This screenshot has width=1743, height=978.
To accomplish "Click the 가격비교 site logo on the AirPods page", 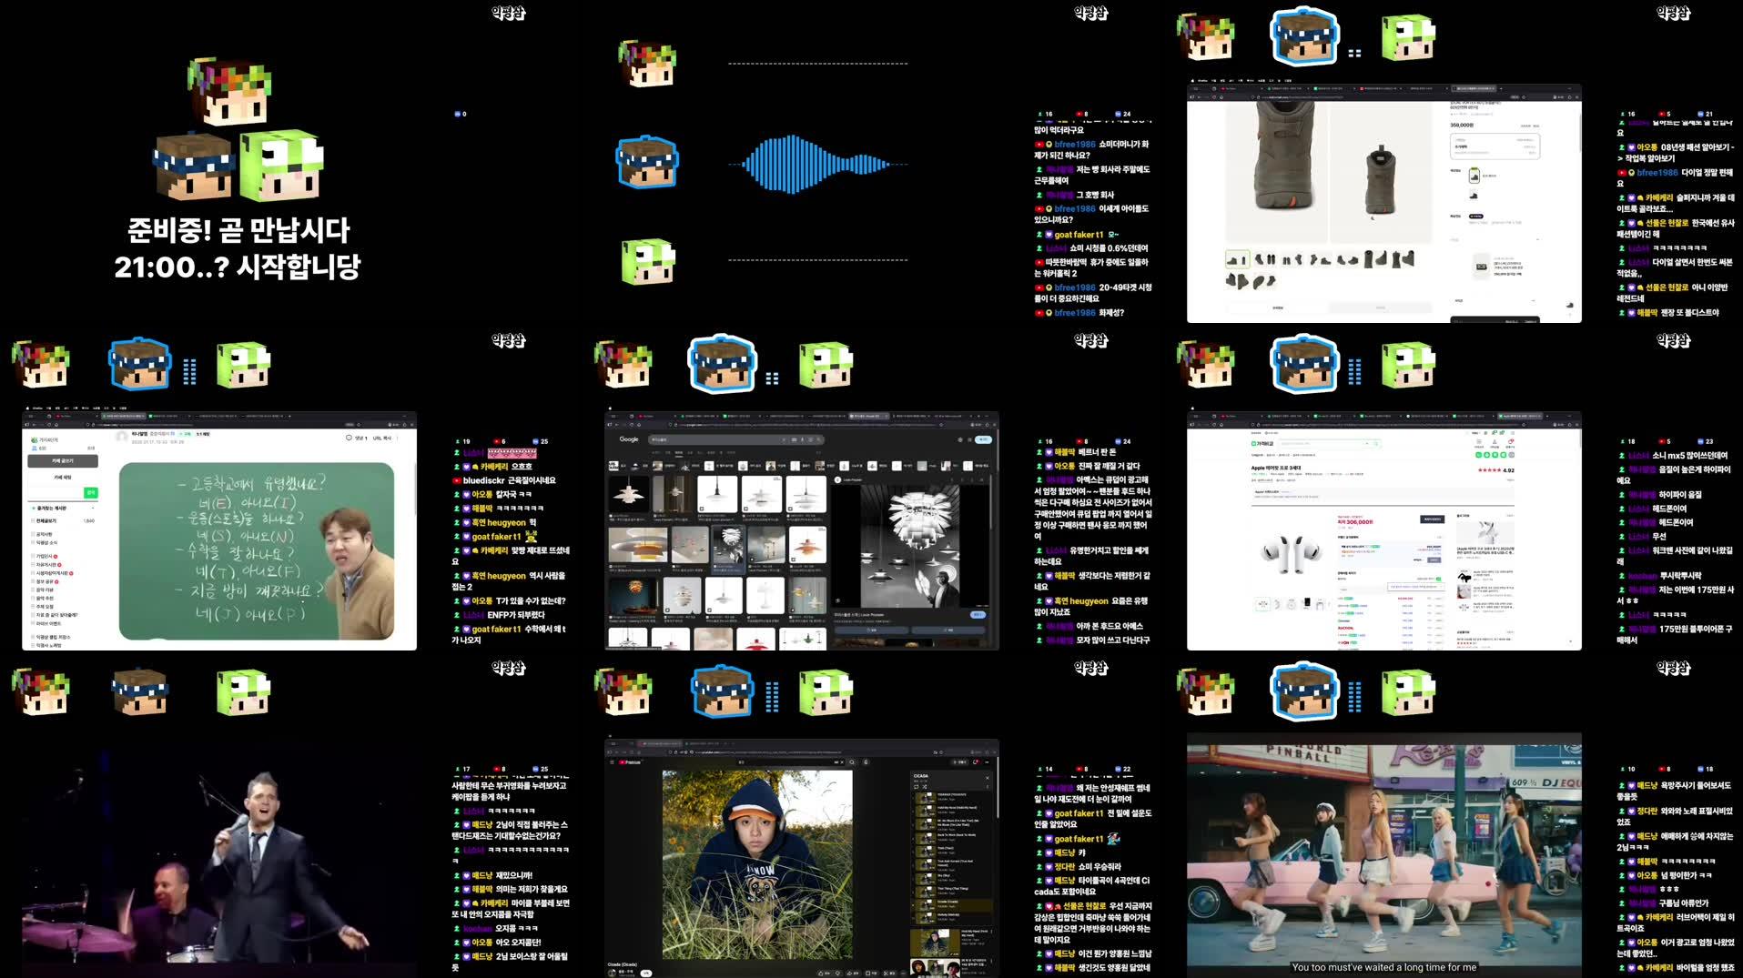I will pyautogui.click(x=1262, y=444).
